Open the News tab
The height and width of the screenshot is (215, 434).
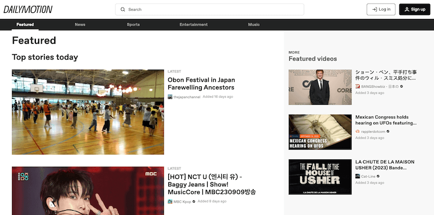click(x=80, y=24)
